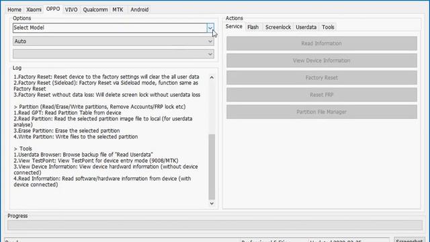This screenshot has height=242, width=430.
Task: Open the Userdata actions tab
Action: 306,27
